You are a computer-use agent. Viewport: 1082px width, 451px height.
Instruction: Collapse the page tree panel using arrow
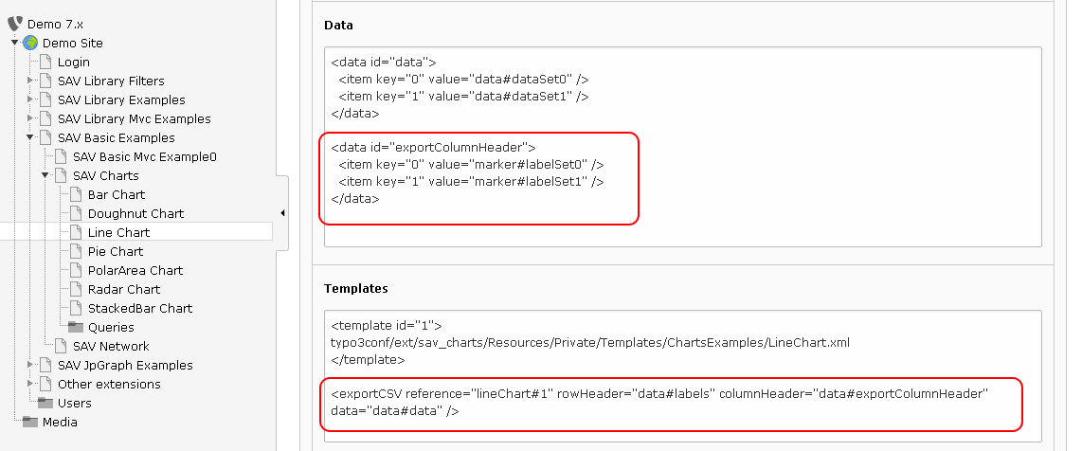(x=282, y=213)
